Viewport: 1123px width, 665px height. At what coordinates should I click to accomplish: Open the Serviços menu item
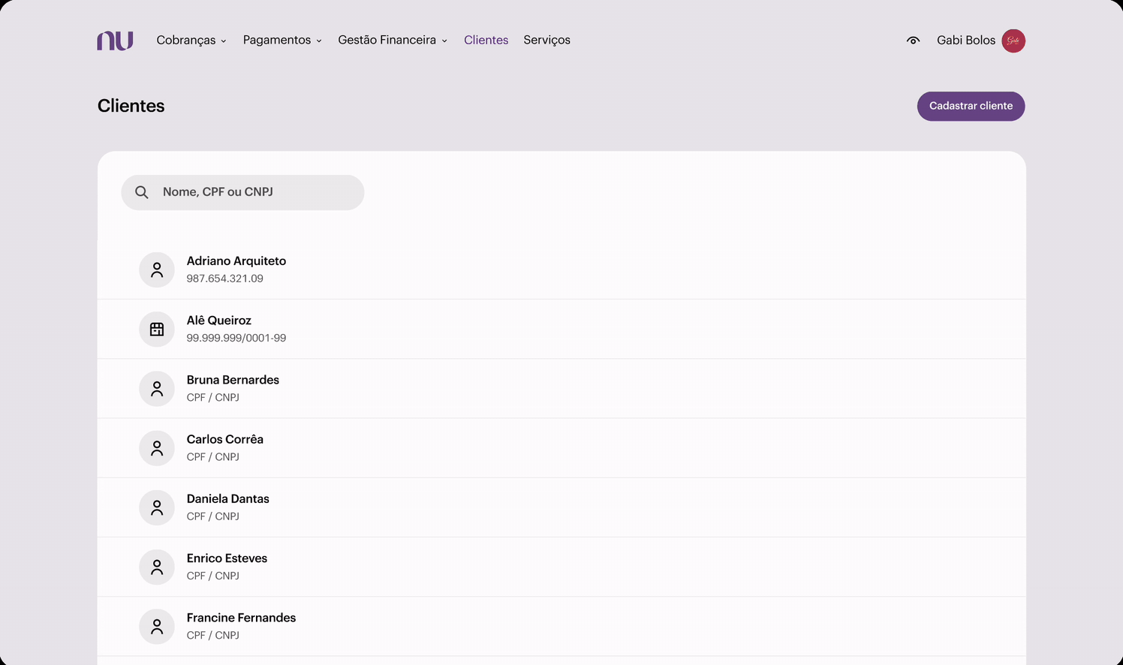click(546, 41)
